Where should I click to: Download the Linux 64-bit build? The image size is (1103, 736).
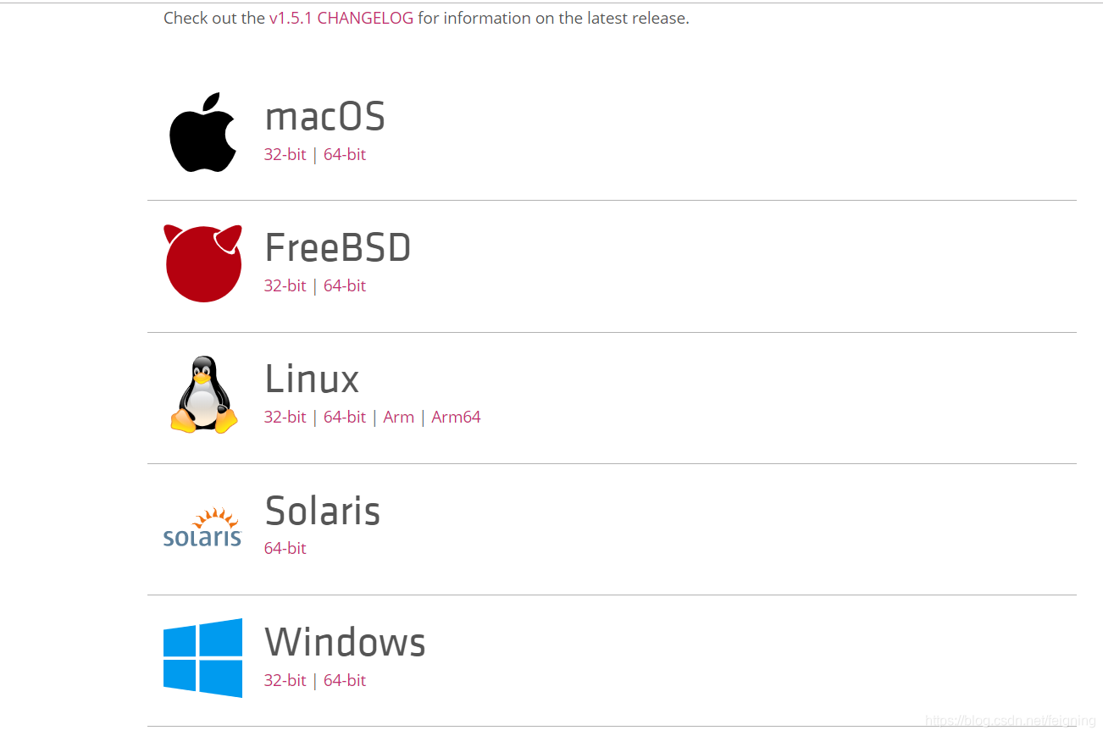click(x=345, y=417)
